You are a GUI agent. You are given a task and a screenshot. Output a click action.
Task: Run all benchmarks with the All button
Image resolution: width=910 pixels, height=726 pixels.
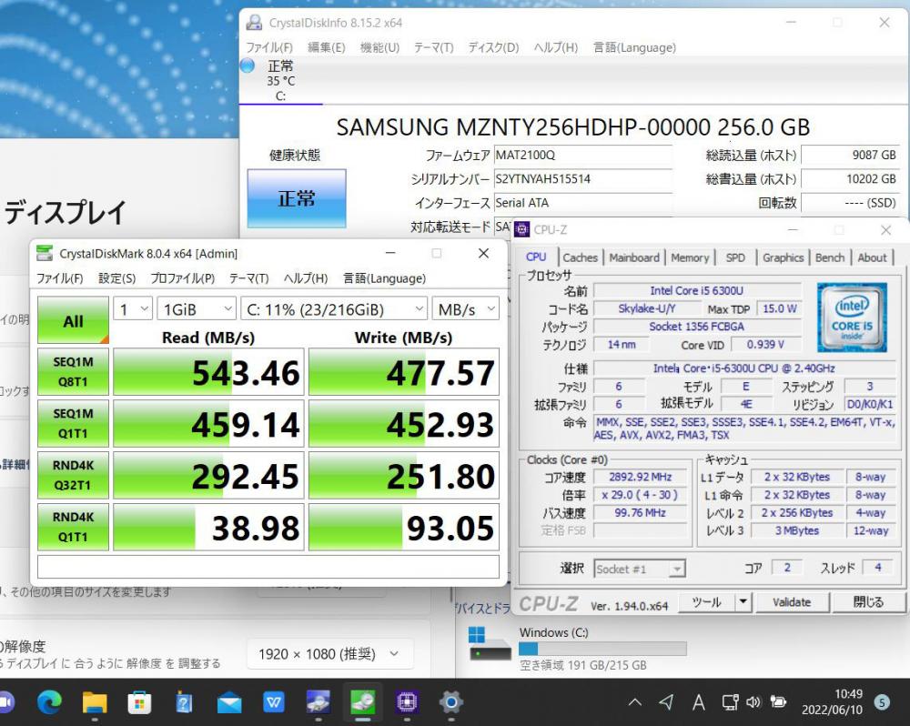(x=73, y=320)
